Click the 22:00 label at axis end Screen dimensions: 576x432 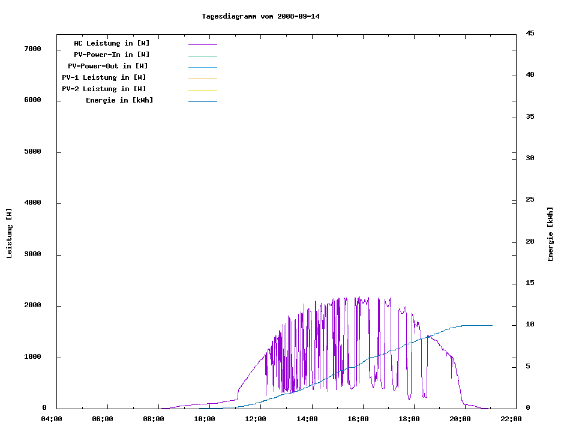[x=512, y=419]
